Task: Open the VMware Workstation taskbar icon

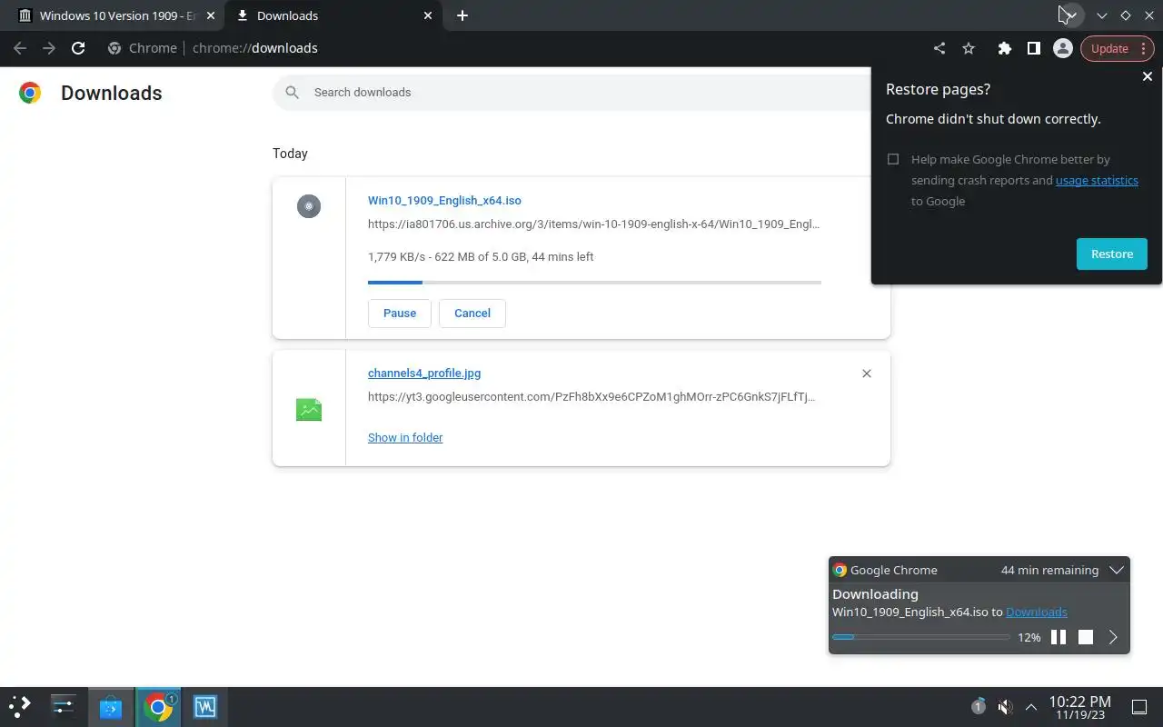Action: (x=205, y=706)
